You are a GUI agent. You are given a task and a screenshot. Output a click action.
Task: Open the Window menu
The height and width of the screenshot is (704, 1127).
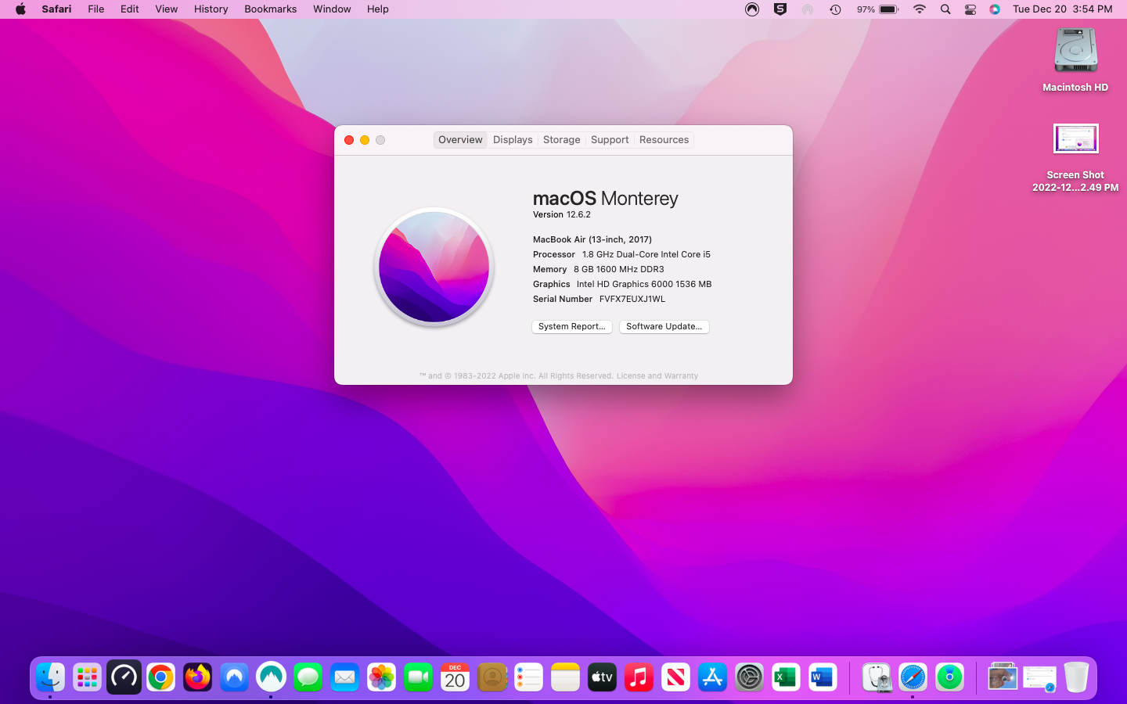pyautogui.click(x=332, y=9)
